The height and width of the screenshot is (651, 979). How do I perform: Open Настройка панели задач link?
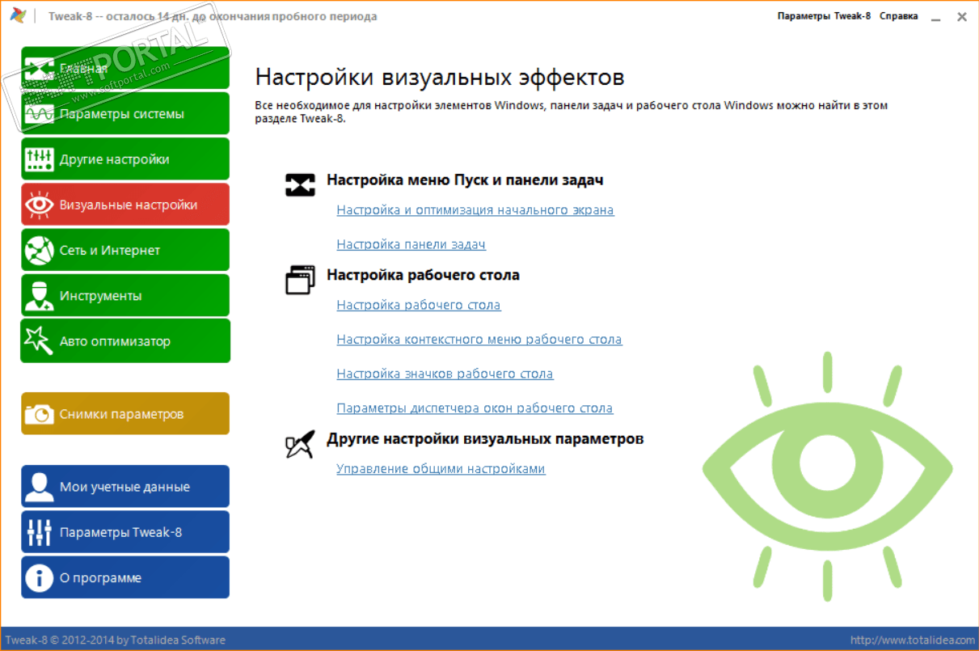pos(411,244)
